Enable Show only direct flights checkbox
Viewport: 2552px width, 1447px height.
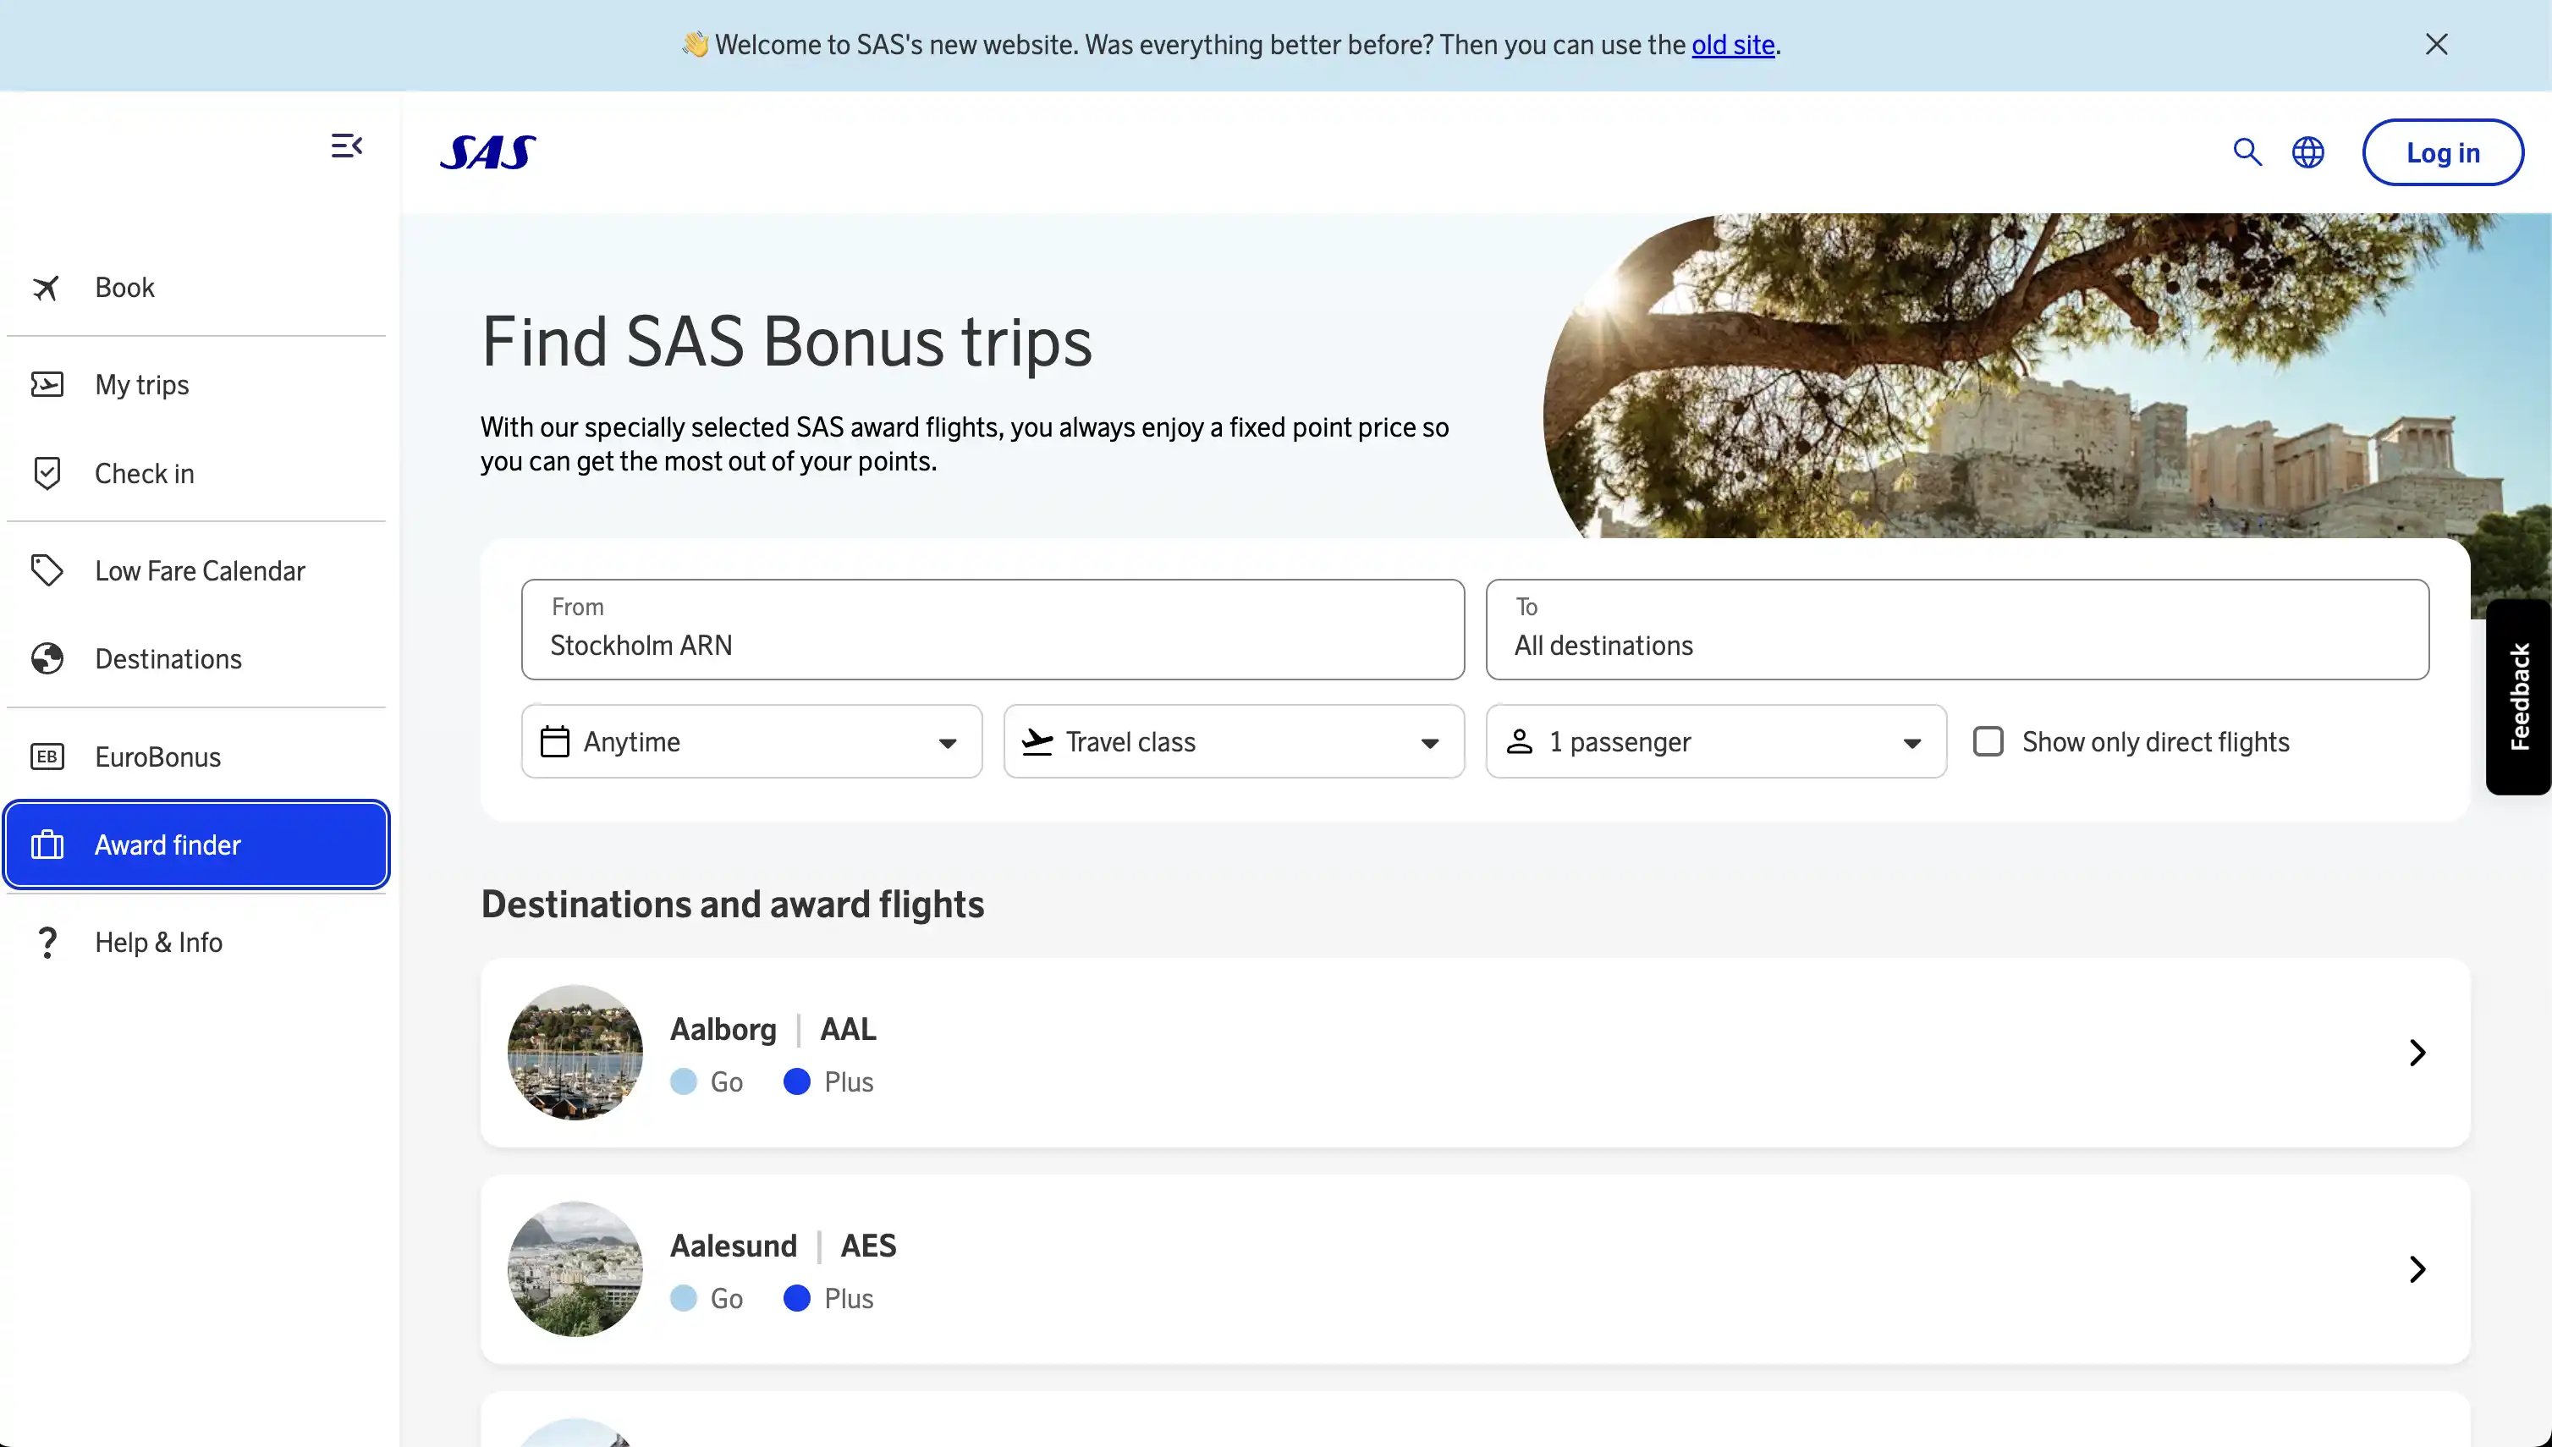coord(1988,741)
